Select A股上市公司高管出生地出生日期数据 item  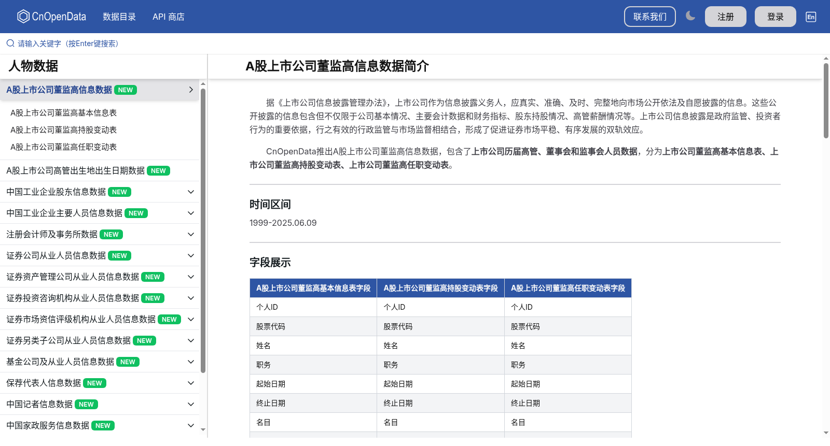pyautogui.click(x=100, y=170)
